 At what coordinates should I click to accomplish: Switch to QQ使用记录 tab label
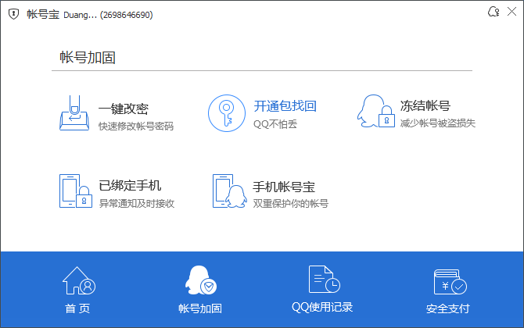pyautogui.click(x=322, y=307)
